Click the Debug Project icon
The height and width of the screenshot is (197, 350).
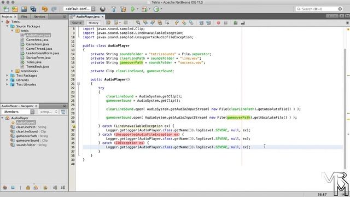(x=144, y=9)
